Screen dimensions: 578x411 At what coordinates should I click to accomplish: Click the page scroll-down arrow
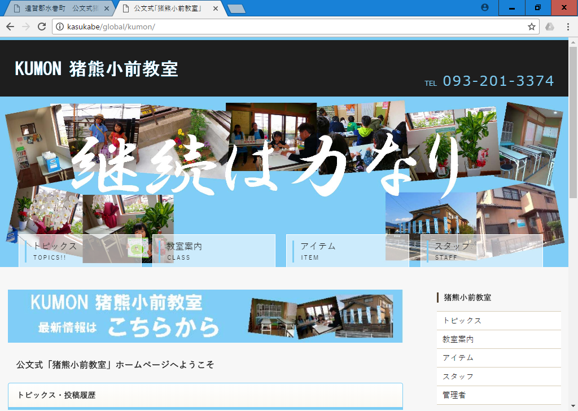(573, 406)
